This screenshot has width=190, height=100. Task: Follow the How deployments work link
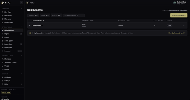(177, 33)
